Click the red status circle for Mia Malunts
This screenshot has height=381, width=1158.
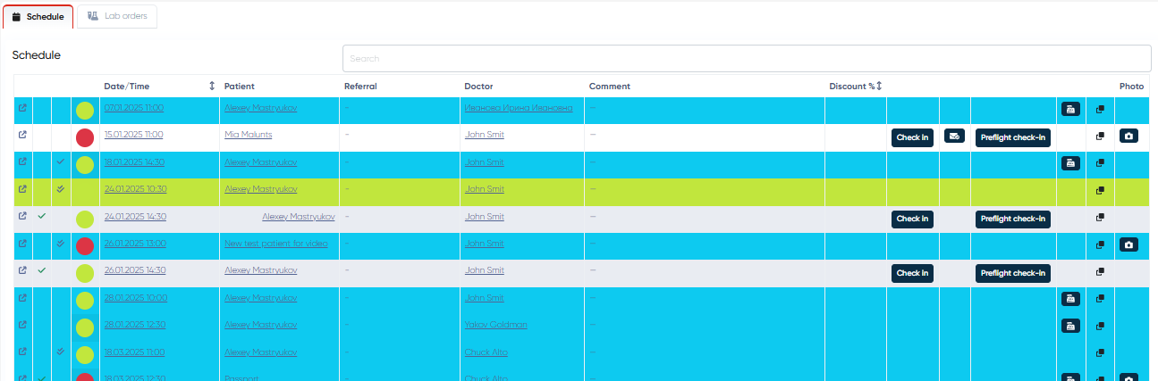pyautogui.click(x=85, y=137)
